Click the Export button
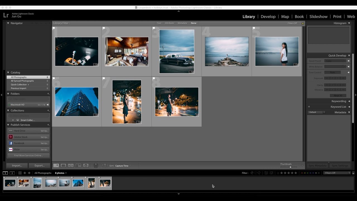 click(x=39, y=166)
